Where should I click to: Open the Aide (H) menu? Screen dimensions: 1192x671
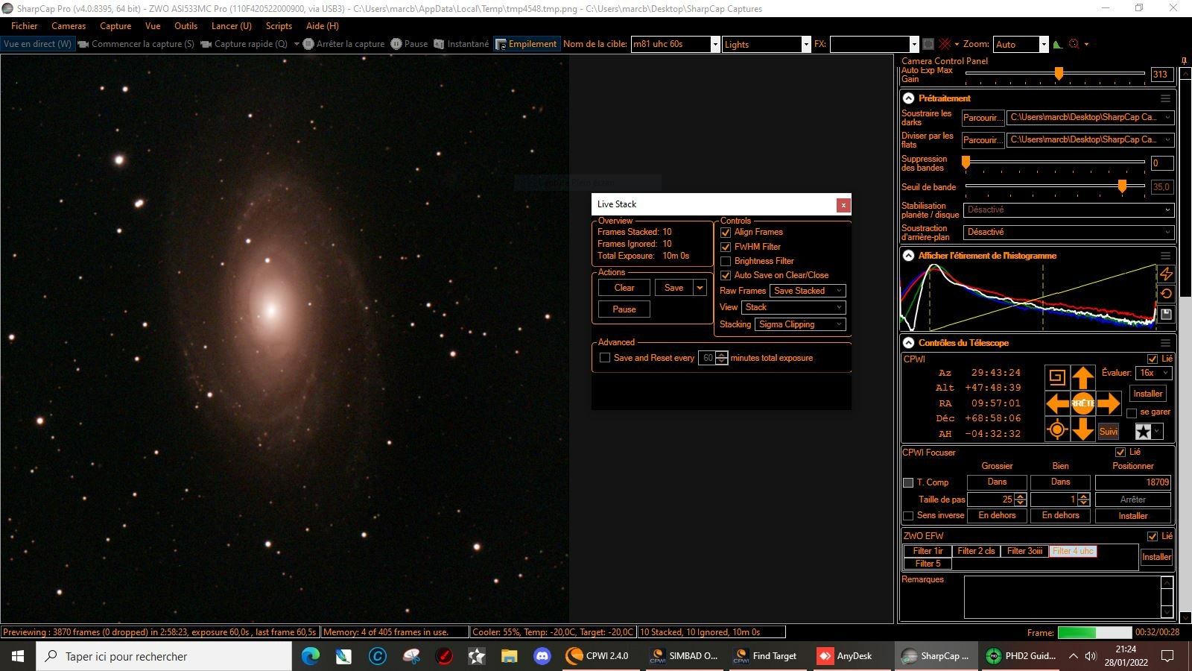coord(323,25)
